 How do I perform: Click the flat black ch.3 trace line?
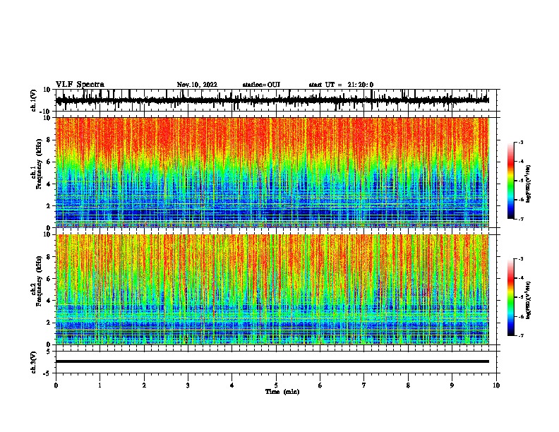(x=272, y=361)
